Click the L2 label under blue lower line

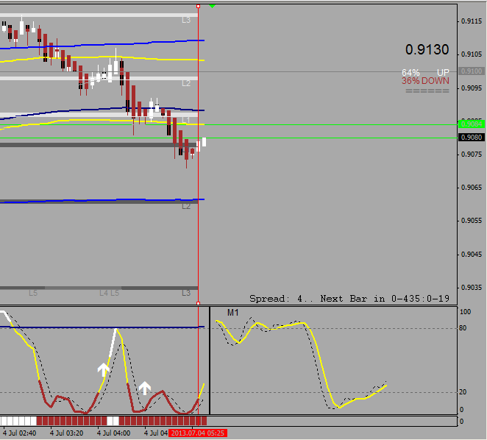tap(186, 206)
